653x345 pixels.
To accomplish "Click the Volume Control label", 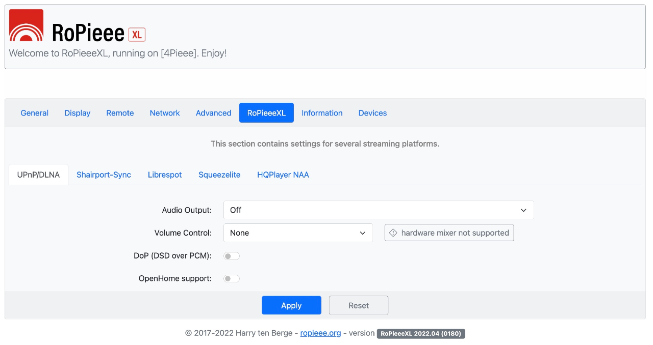I will [183, 233].
